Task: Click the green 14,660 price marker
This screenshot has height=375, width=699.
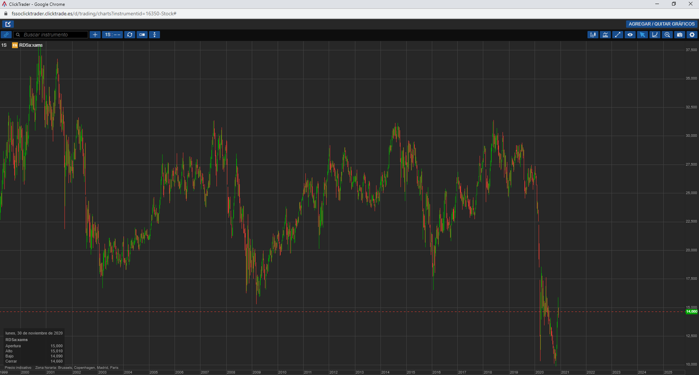Action: (691, 312)
